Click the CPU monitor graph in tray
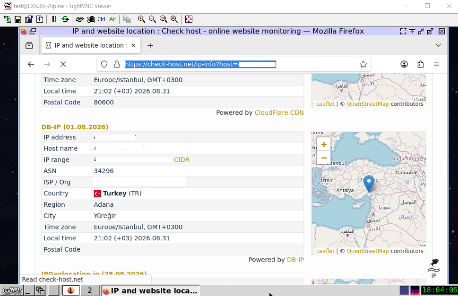458x296 pixels. tap(415, 290)
